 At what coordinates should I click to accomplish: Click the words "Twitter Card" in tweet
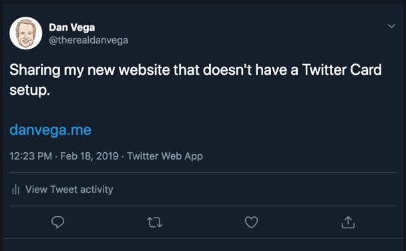click(x=342, y=69)
